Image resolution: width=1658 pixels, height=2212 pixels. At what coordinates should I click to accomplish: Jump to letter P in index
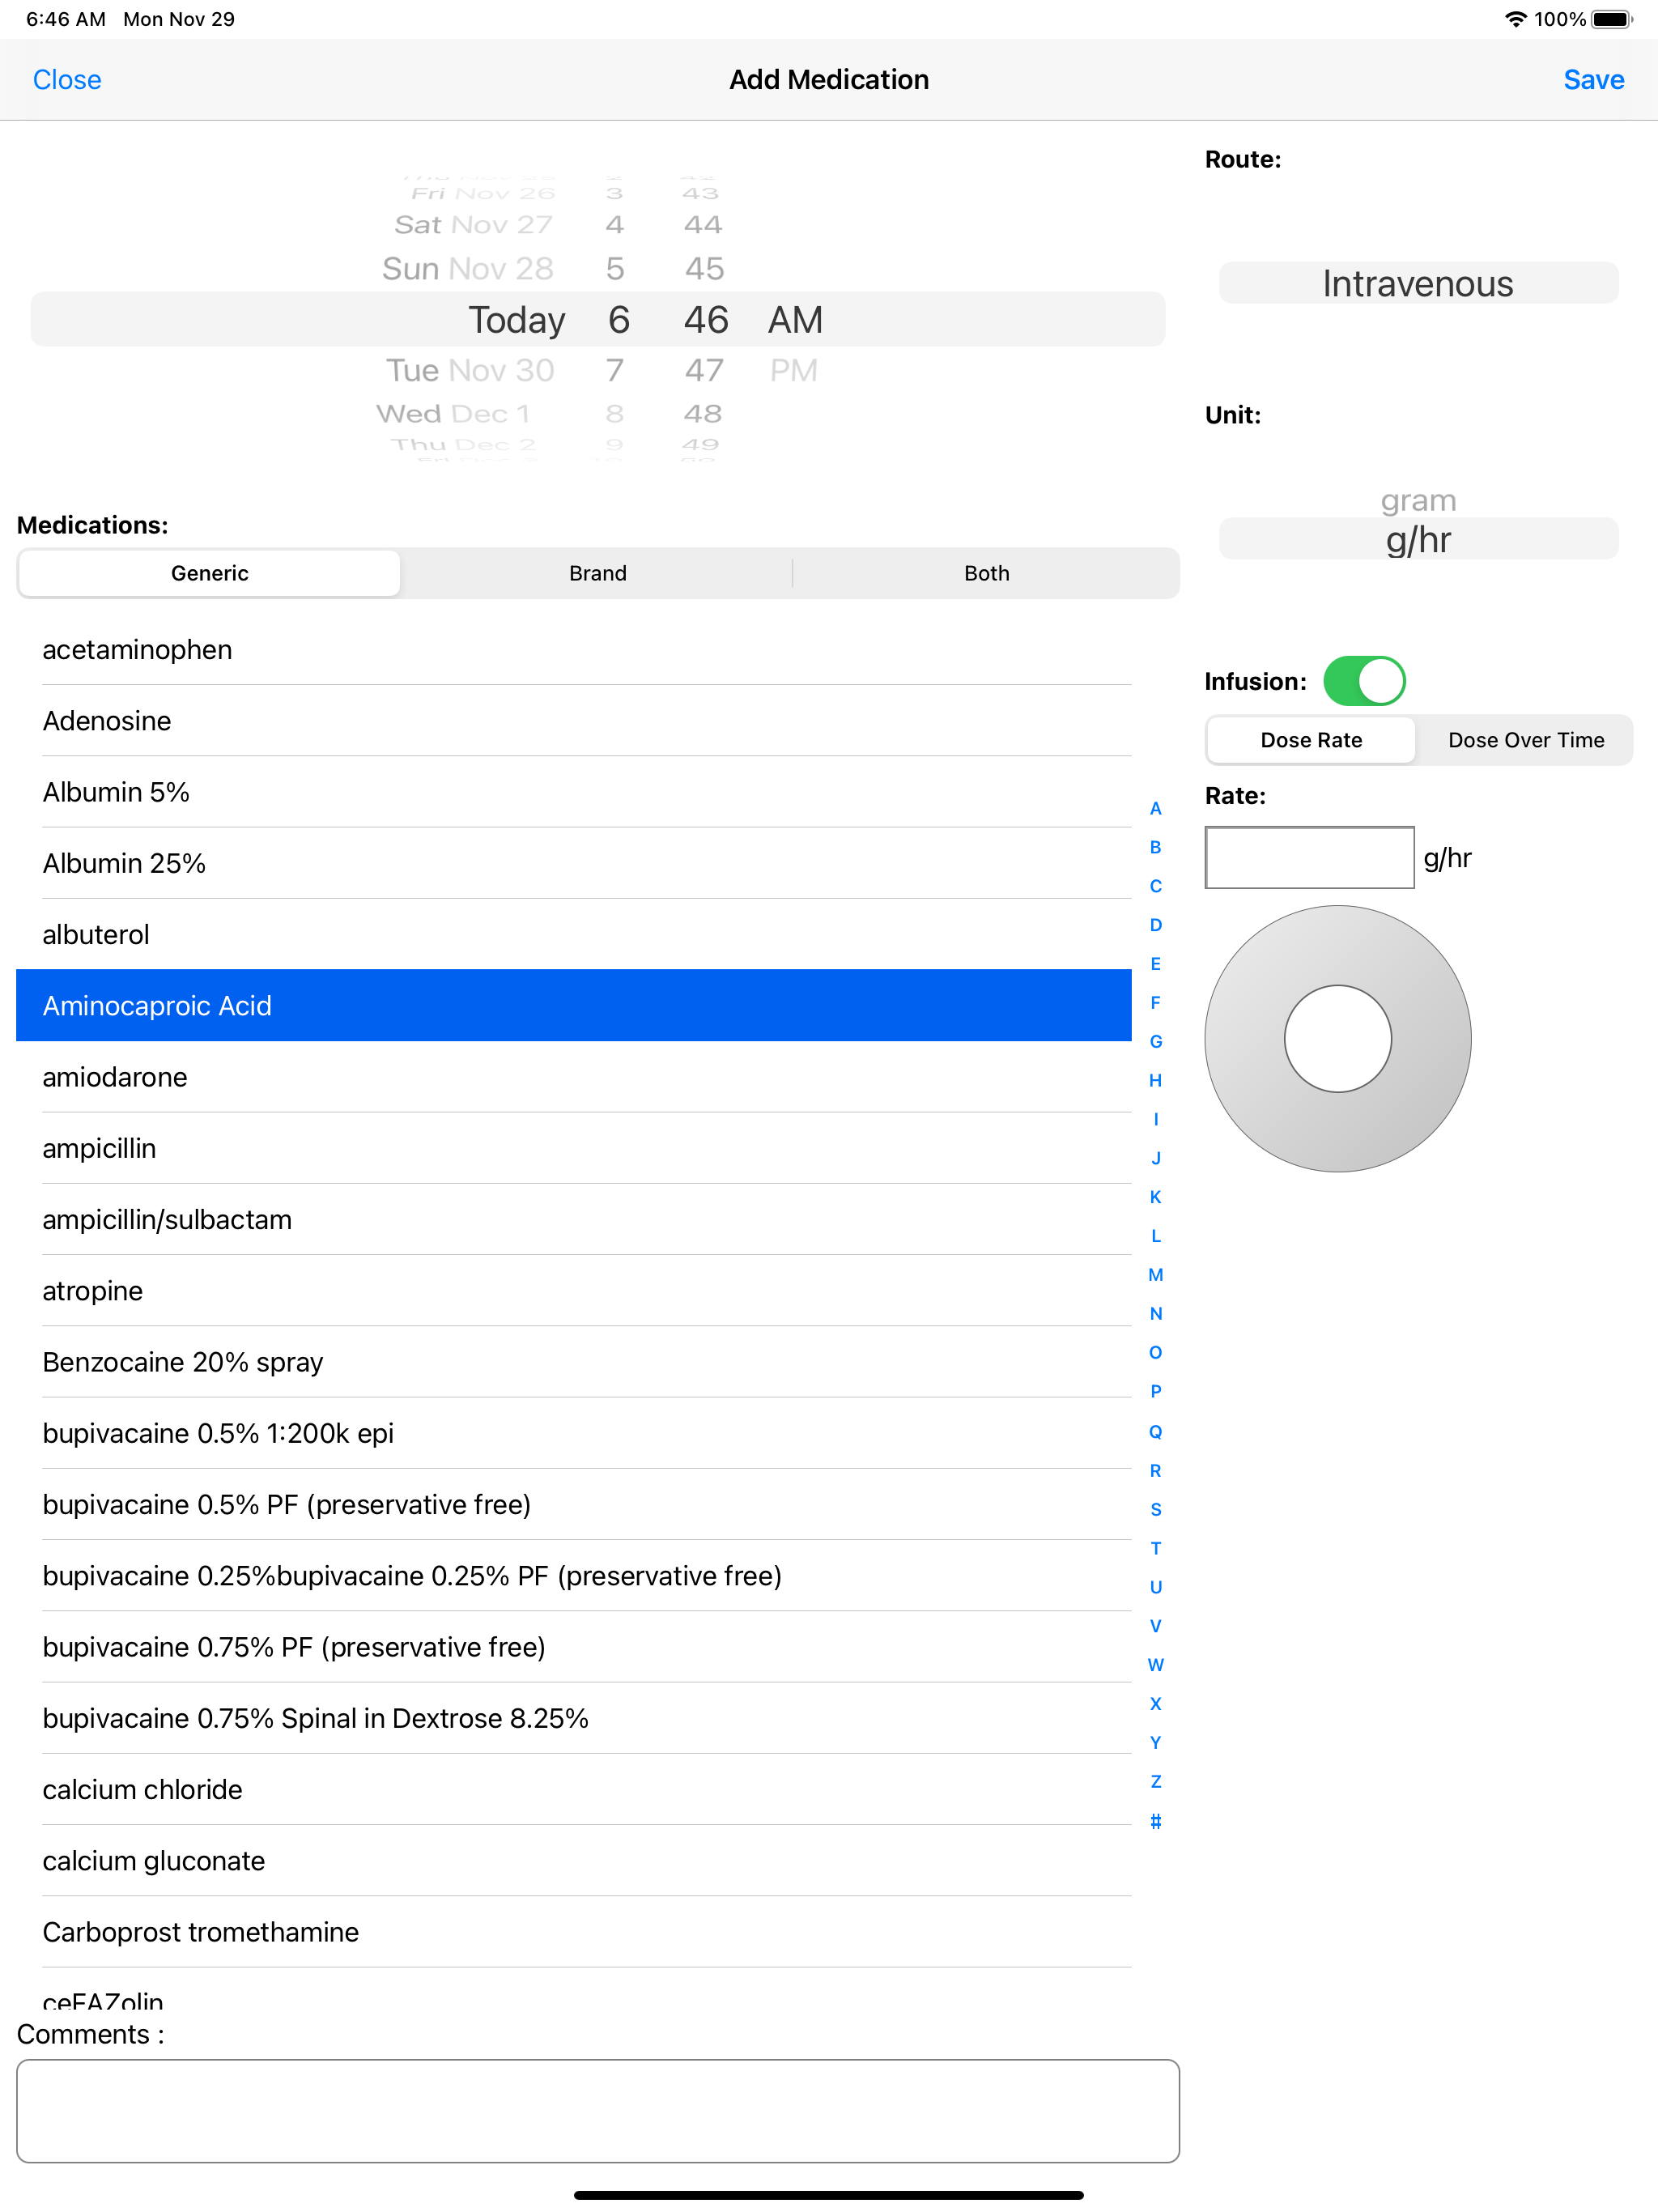[1155, 1391]
